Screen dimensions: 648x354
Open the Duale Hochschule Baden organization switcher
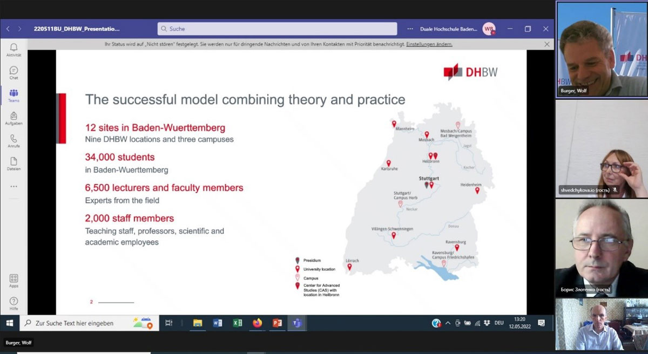[x=448, y=29]
